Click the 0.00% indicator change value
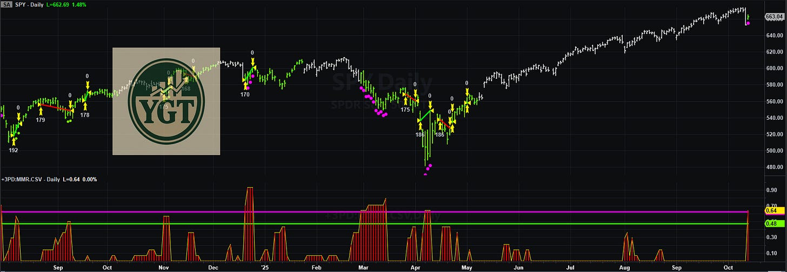Screen dimensions: 787x272 click(x=90, y=179)
